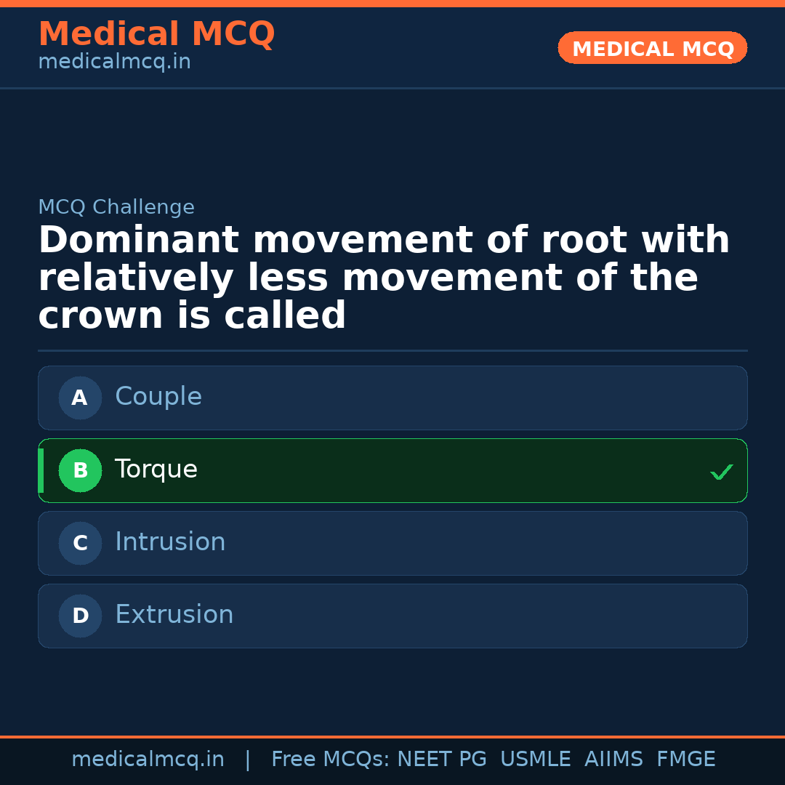Open the medicalmcq.in link under the logo
Image resolution: width=785 pixels, height=785 pixels.
(x=114, y=61)
